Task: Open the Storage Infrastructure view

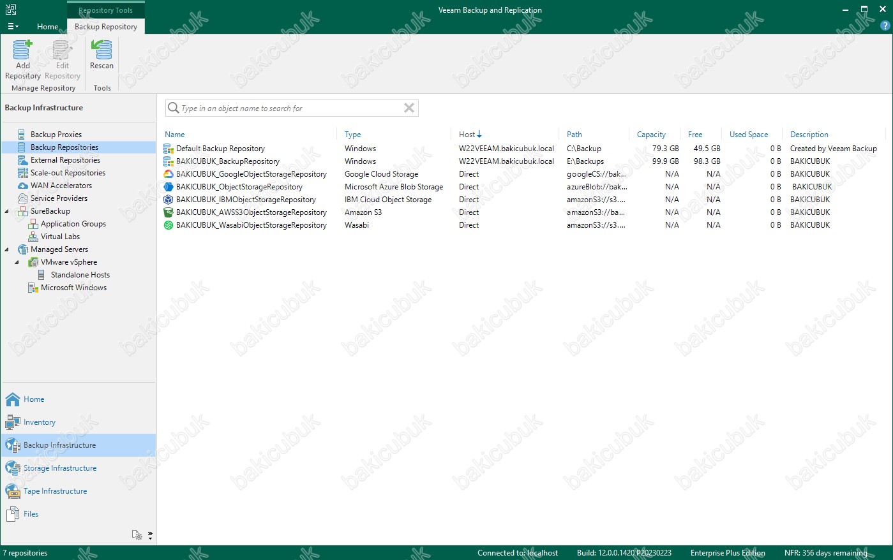Action: pos(60,468)
